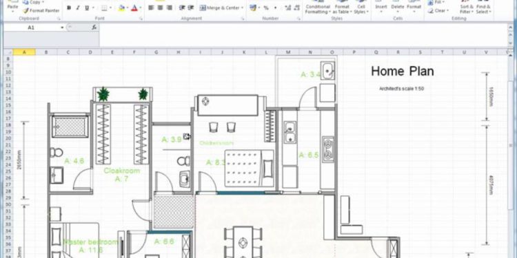Collapse the formula bar with its arrow
The height and width of the screenshot is (258, 517).
tap(509, 28)
